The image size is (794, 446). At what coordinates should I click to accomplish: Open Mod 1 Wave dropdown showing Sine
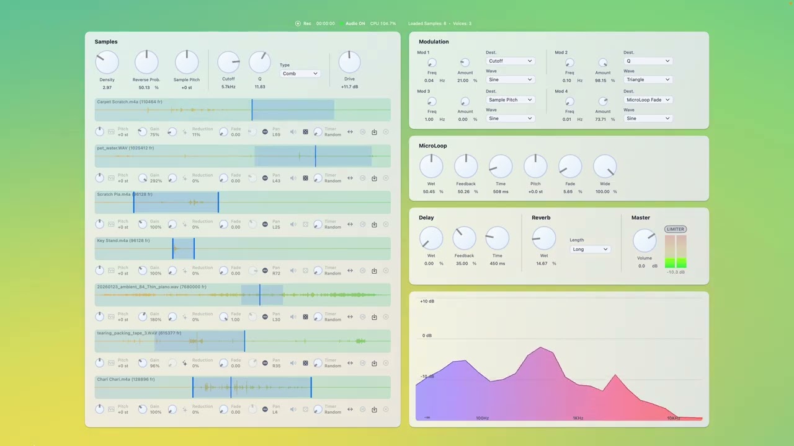point(510,79)
